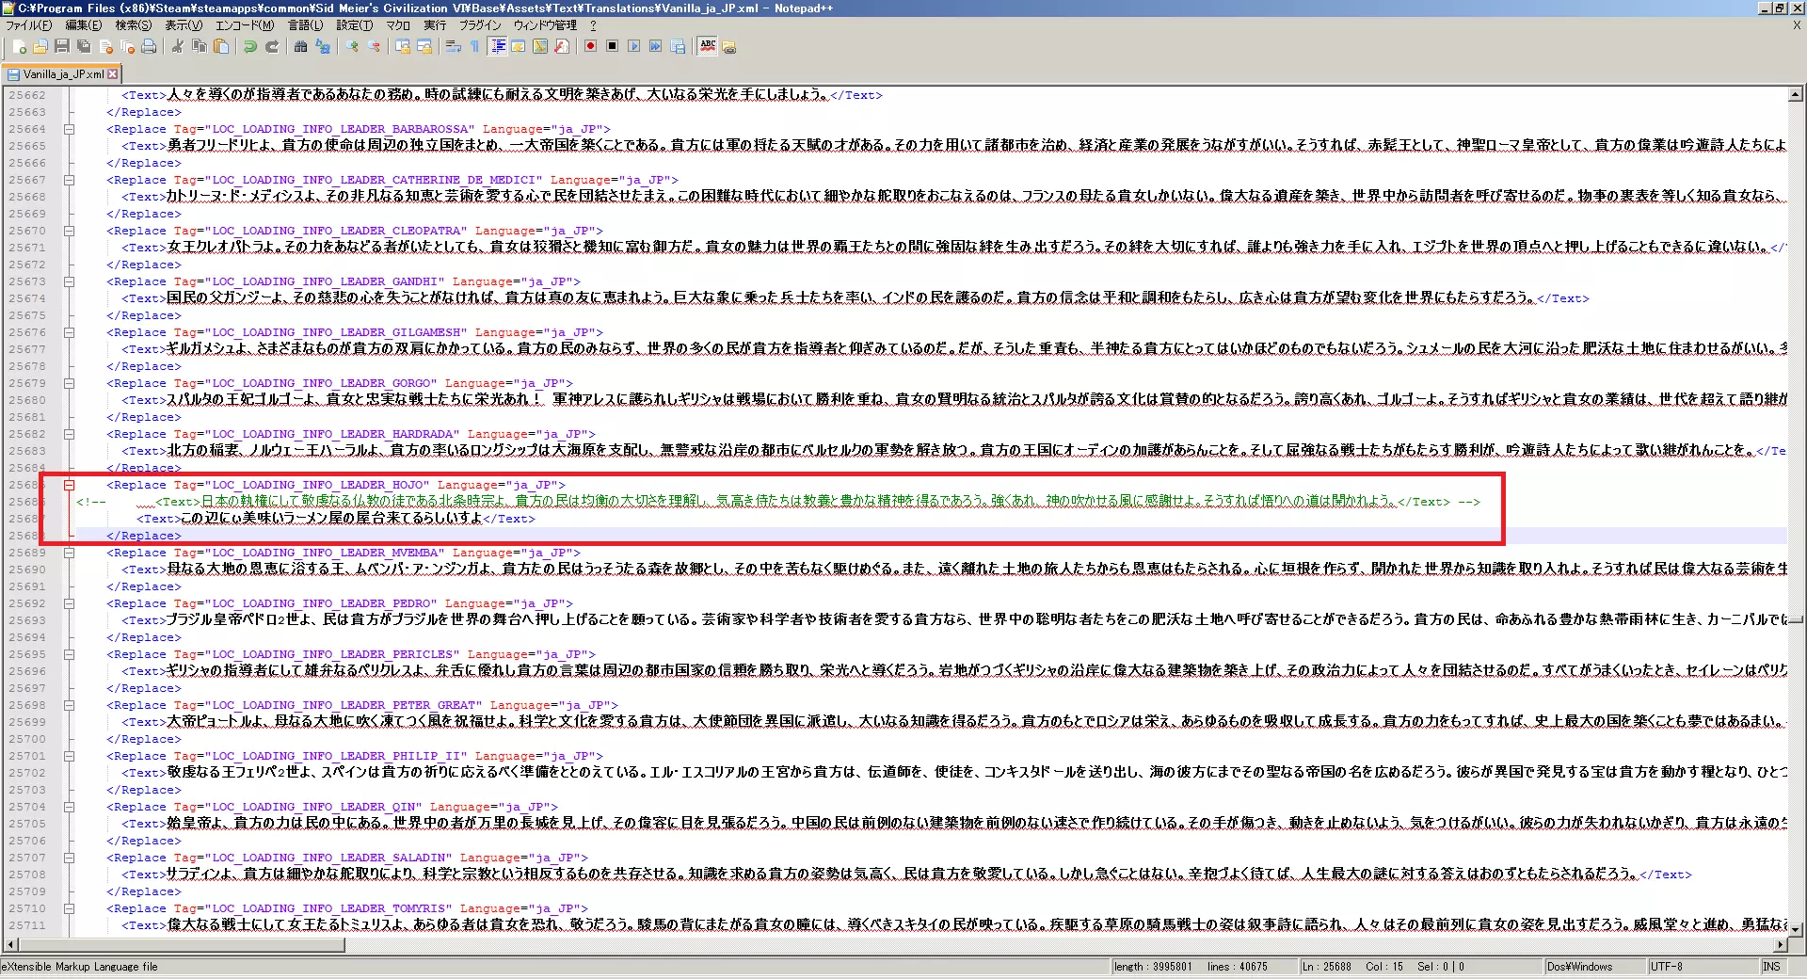
Task: Click the Redo arrow icon
Action: pos(272,46)
